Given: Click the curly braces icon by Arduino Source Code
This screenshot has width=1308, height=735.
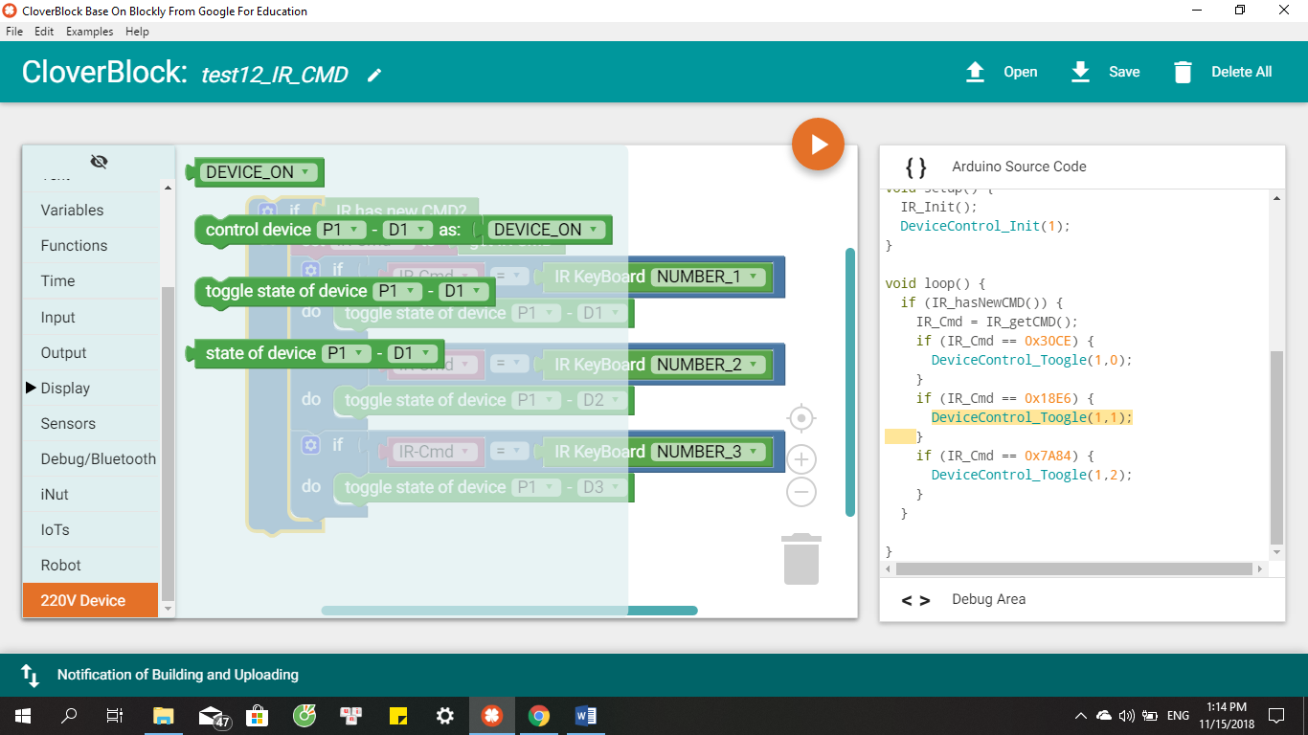Looking at the screenshot, I should point(916,167).
